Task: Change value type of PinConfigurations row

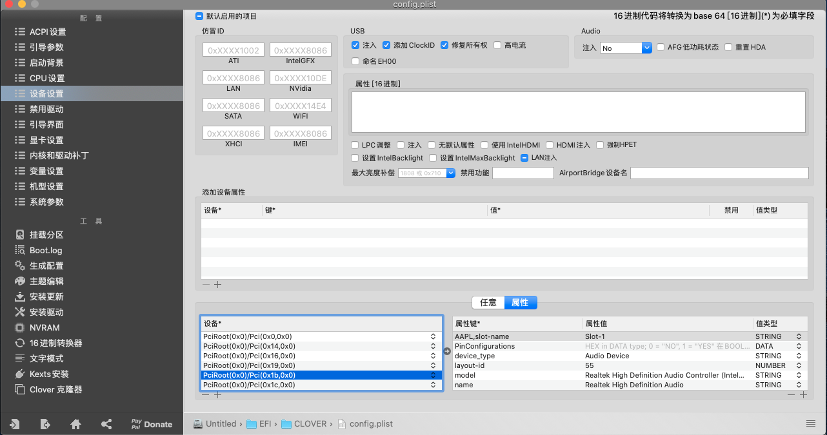Action: click(x=799, y=346)
